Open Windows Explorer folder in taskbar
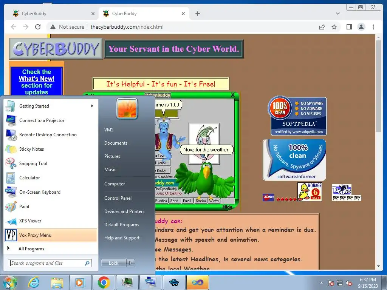This screenshot has width=387, height=290. pyautogui.click(x=57, y=282)
